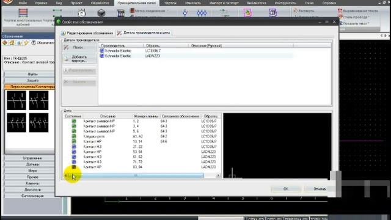Switch to the symbol editing tab in dialog
Viewport: 391px width, 220px height.
[87, 33]
